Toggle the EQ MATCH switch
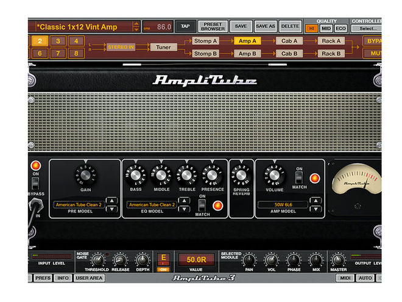 tap(202, 205)
